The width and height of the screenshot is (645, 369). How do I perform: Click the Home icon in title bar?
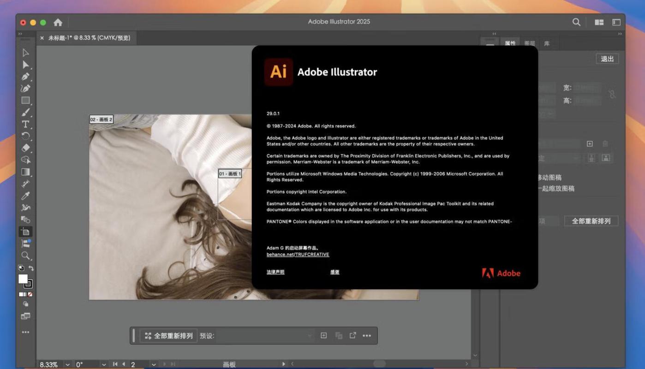[58, 22]
